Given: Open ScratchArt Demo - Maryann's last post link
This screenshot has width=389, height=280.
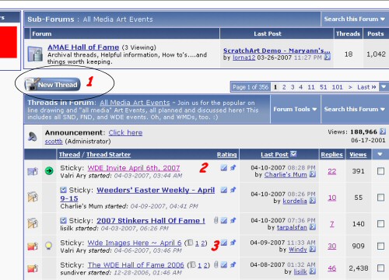Looking at the screenshot, I should pyautogui.click(x=277, y=51).
